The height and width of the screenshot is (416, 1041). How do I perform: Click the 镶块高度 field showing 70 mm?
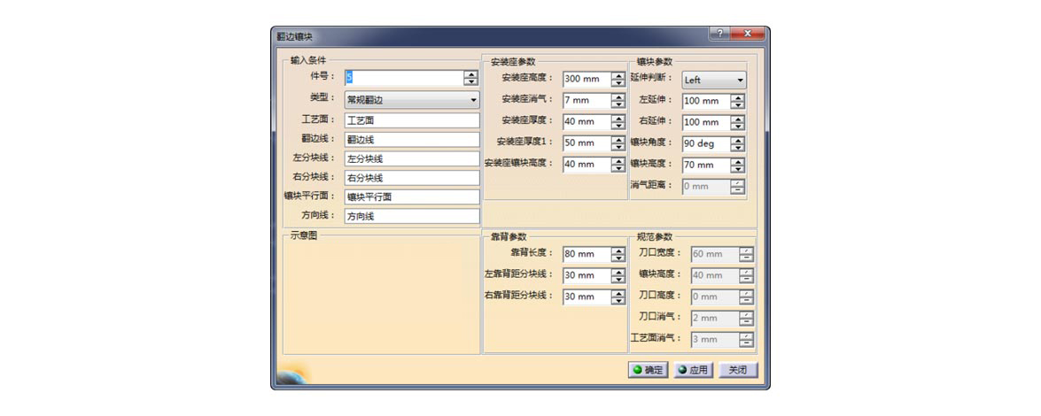point(705,165)
